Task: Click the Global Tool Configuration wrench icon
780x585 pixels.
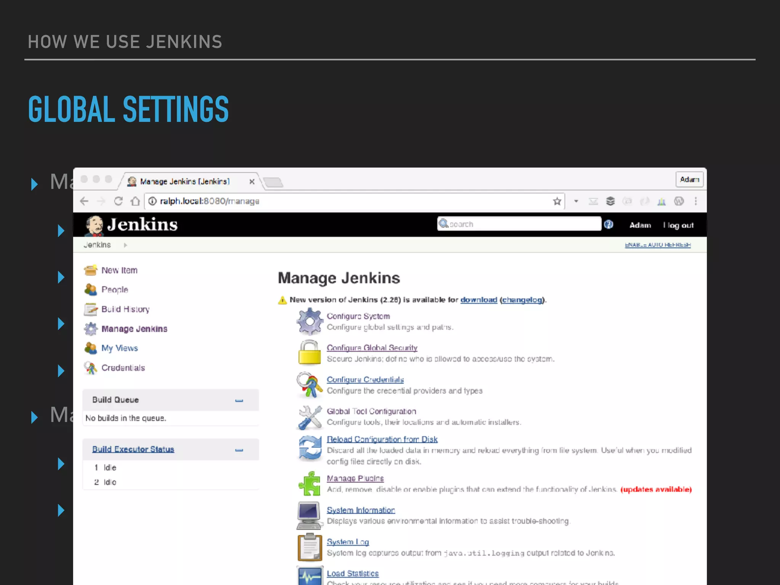Action: tap(310, 417)
